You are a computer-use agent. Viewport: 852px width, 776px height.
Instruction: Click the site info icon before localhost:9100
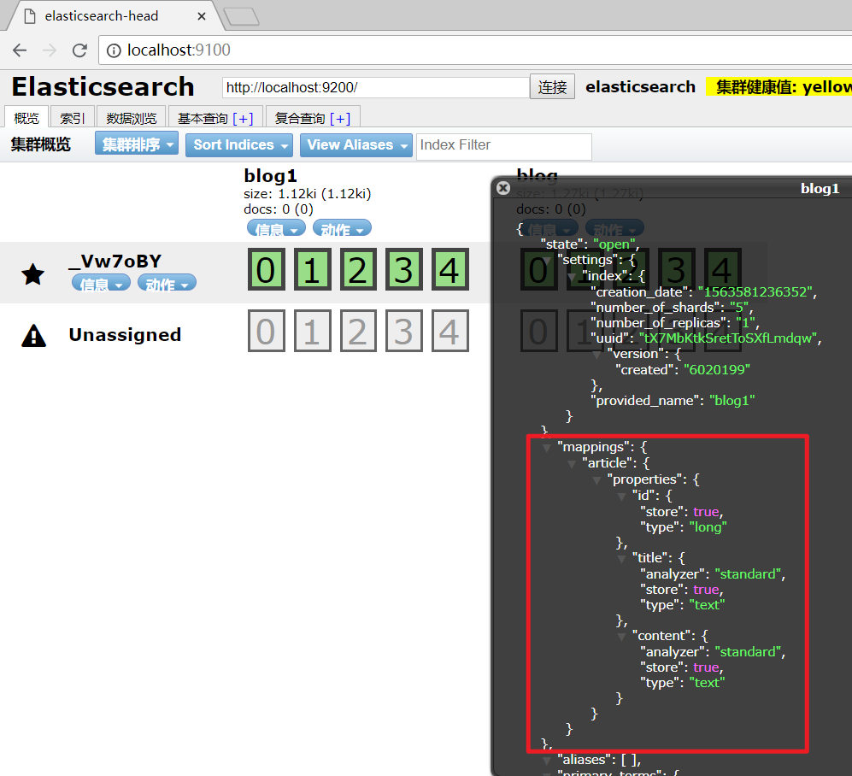114,50
